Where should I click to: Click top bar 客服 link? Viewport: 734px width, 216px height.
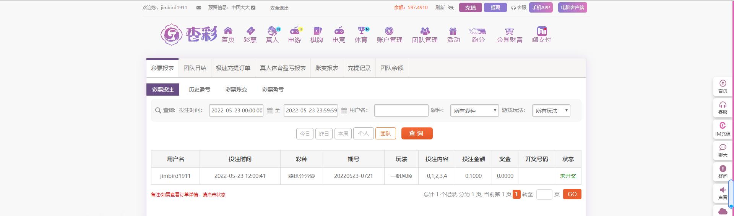pyautogui.click(x=519, y=8)
